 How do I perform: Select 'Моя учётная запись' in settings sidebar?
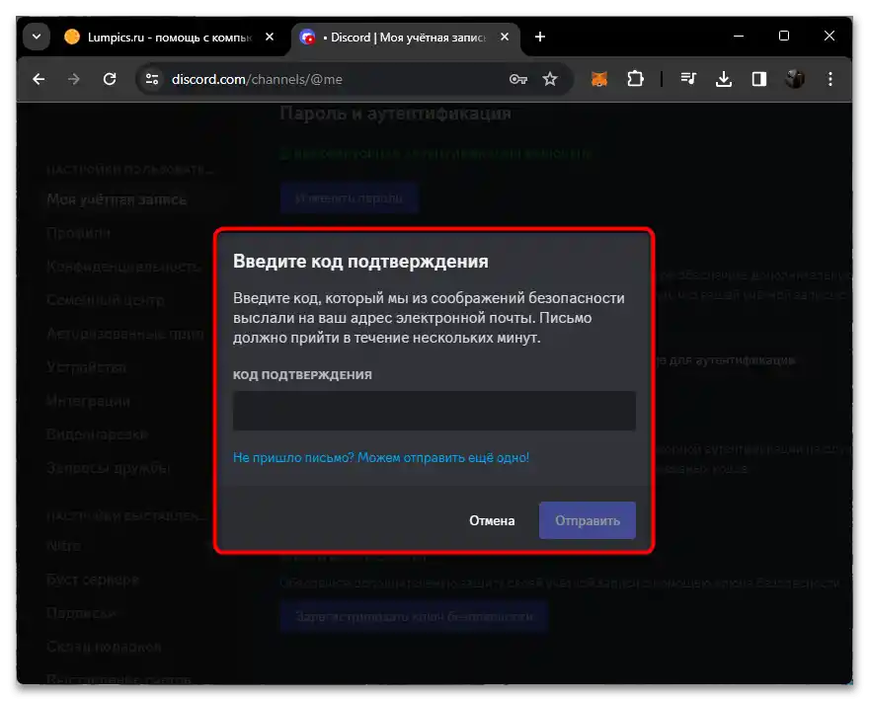coord(117,199)
